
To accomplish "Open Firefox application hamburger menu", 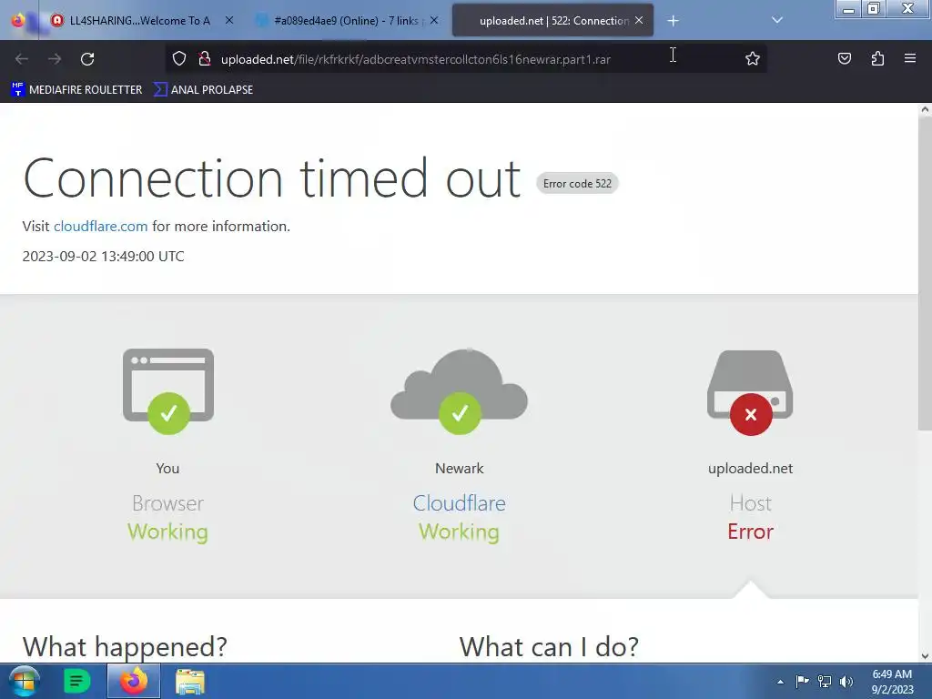I will click(910, 58).
